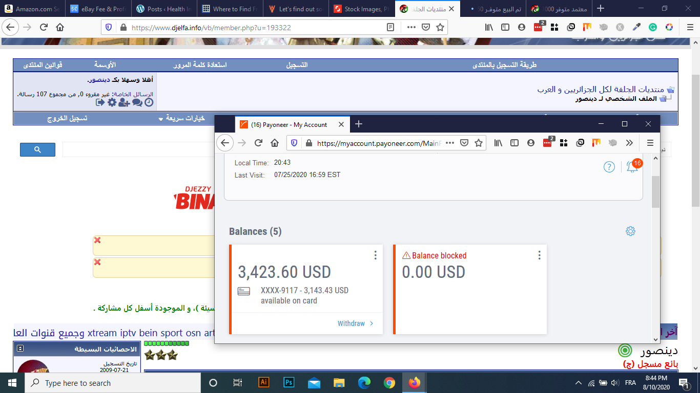The height and width of the screenshot is (393, 700).
Task: Open الرسائل الخاصة private messages link
Action: [133, 94]
